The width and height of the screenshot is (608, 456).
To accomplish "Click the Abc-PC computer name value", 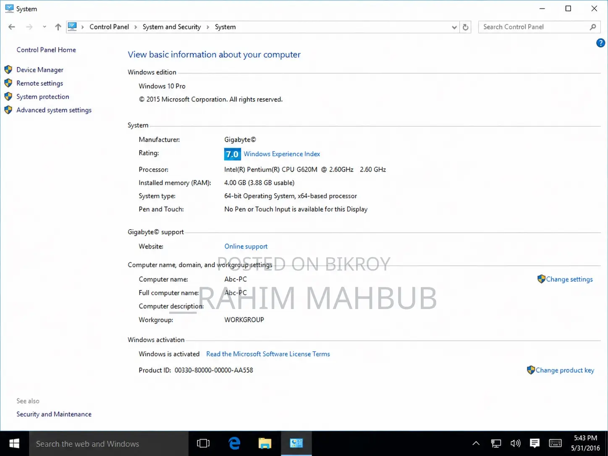I will click(x=236, y=279).
